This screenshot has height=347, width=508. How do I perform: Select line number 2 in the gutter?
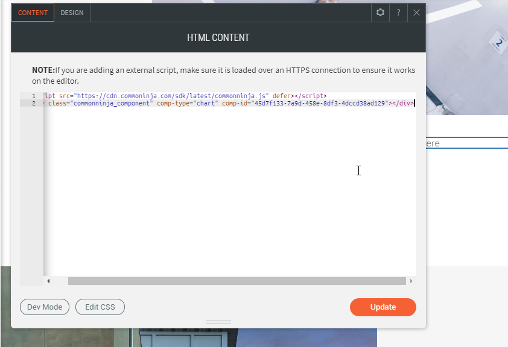click(x=34, y=104)
